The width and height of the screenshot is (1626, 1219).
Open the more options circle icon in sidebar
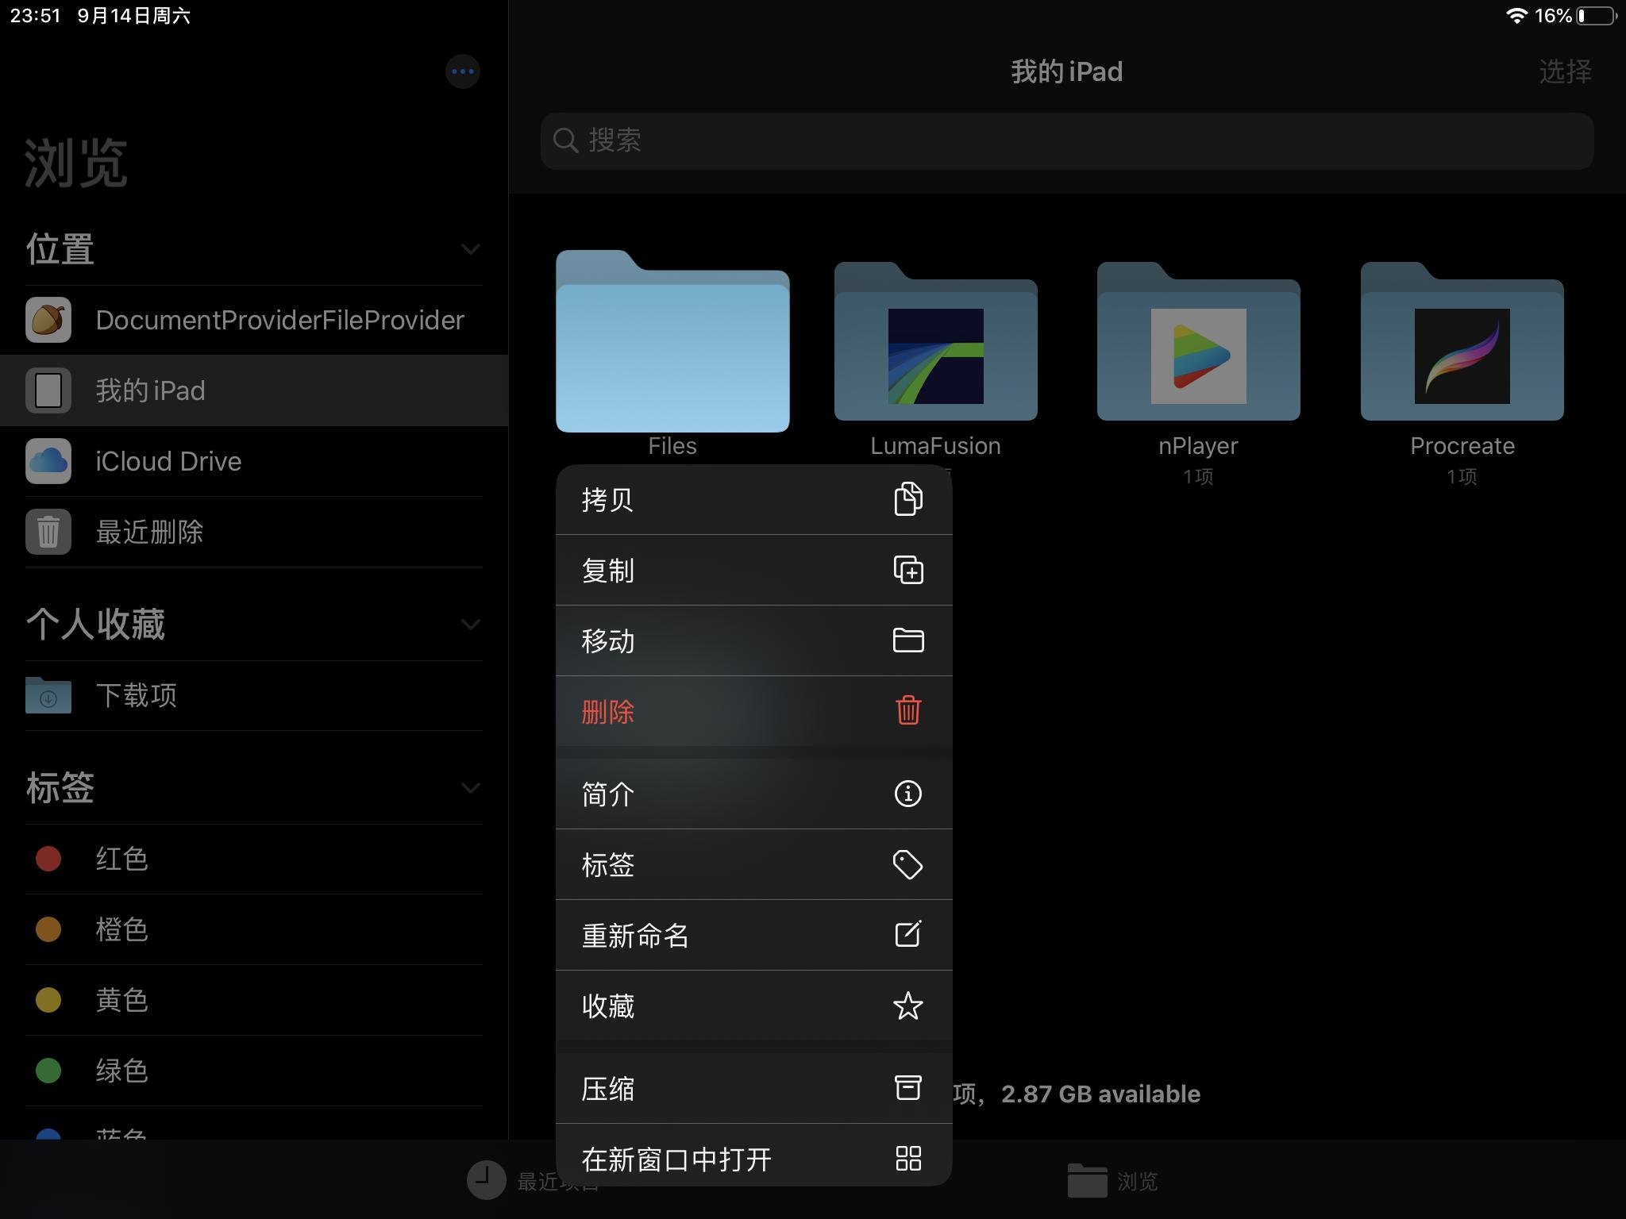click(x=463, y=71)
